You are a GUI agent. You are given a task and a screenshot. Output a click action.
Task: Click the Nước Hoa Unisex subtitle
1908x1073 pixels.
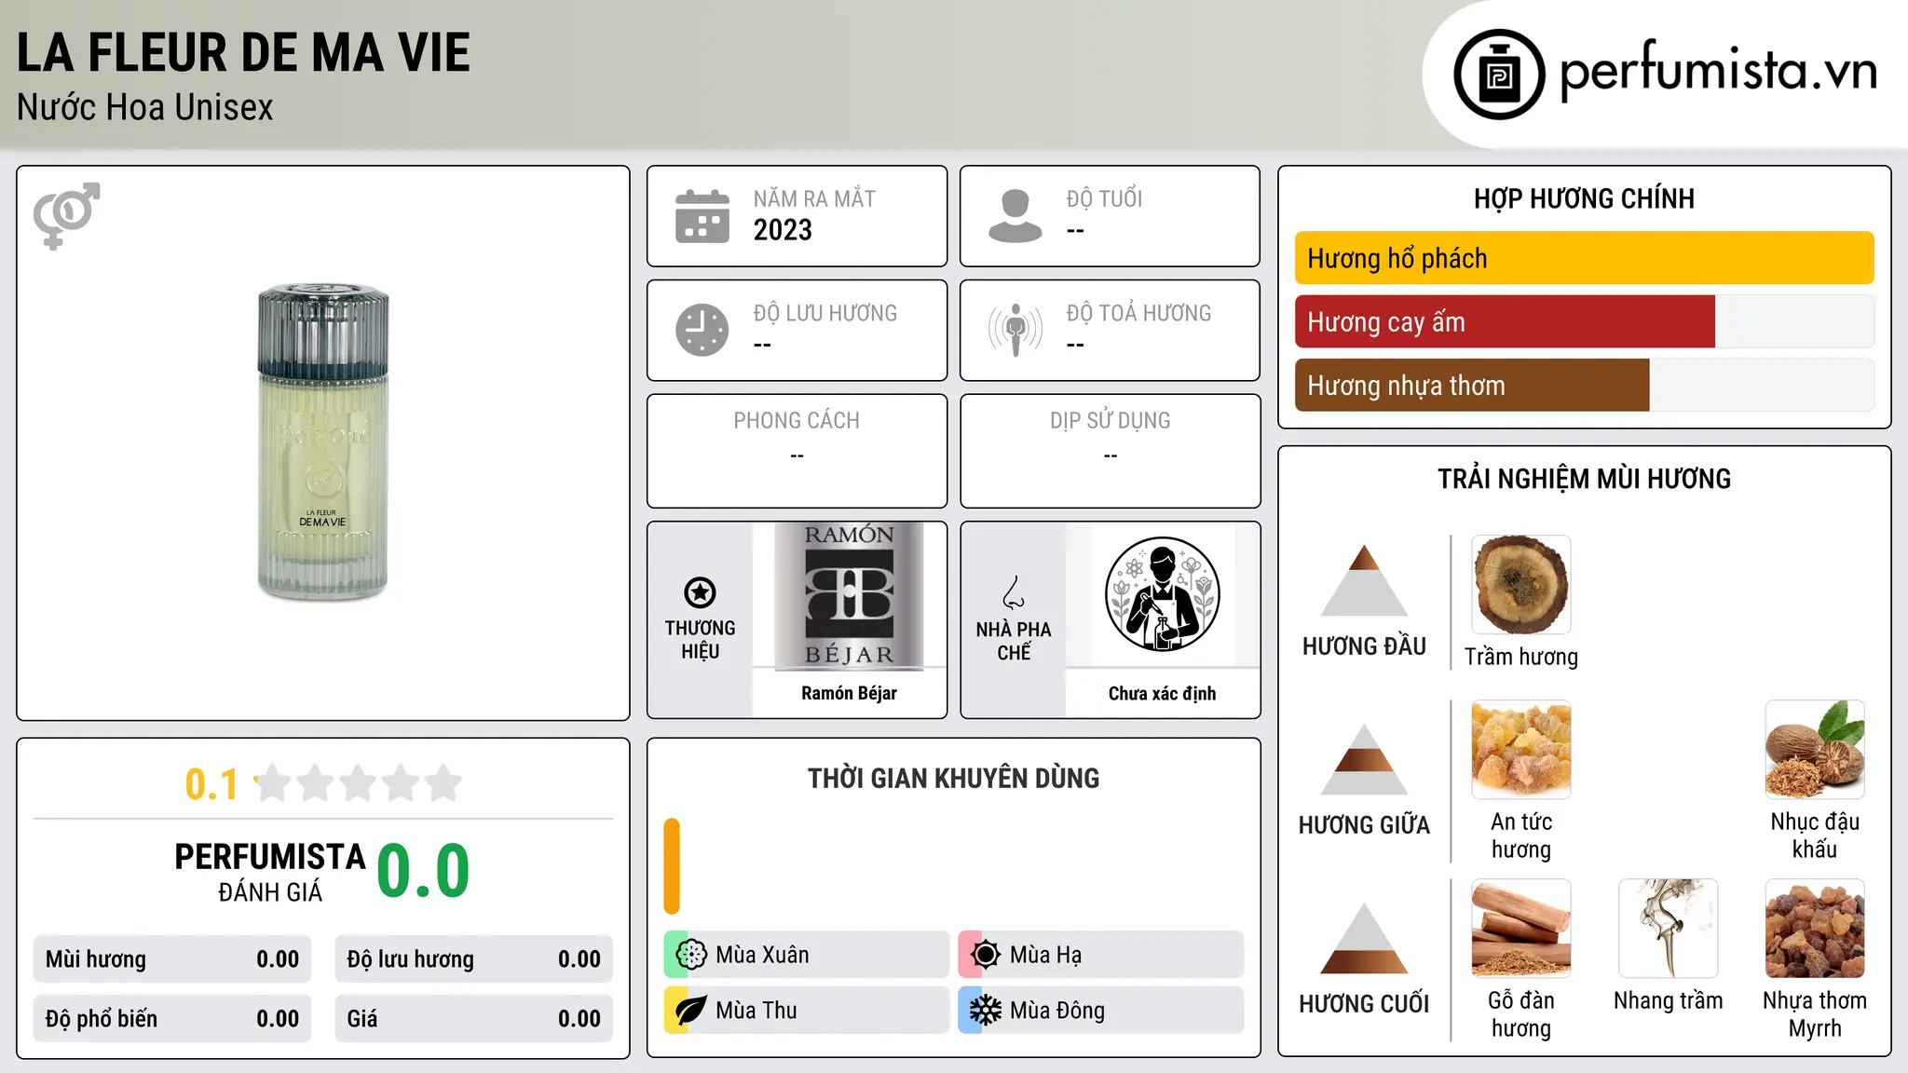click(x=144, y=107)
